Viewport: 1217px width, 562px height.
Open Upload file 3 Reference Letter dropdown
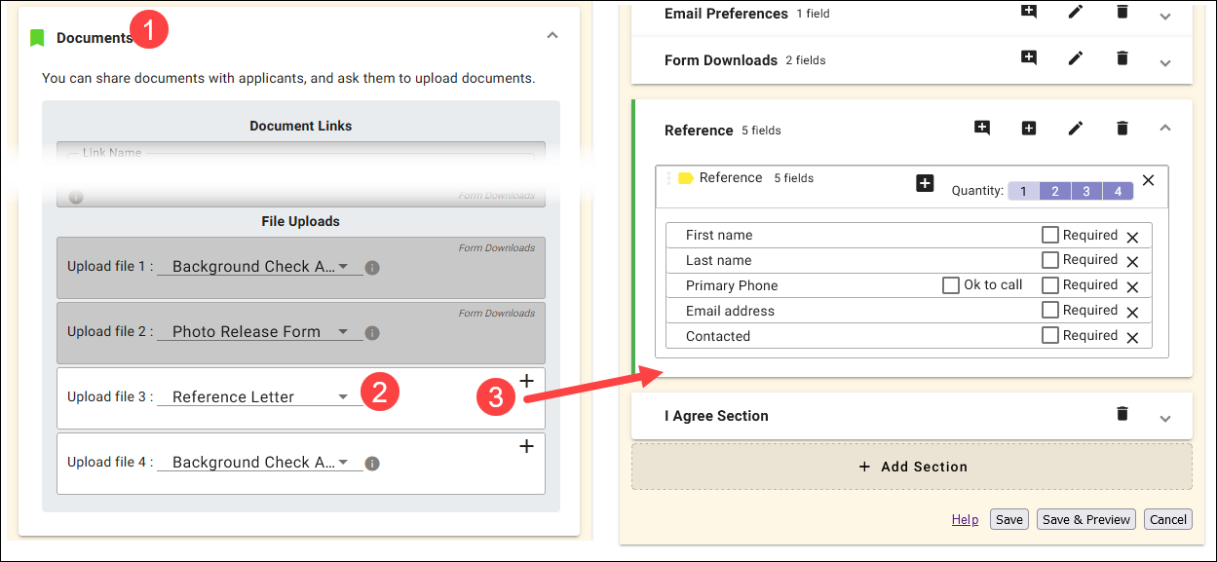tap(260, 397)
